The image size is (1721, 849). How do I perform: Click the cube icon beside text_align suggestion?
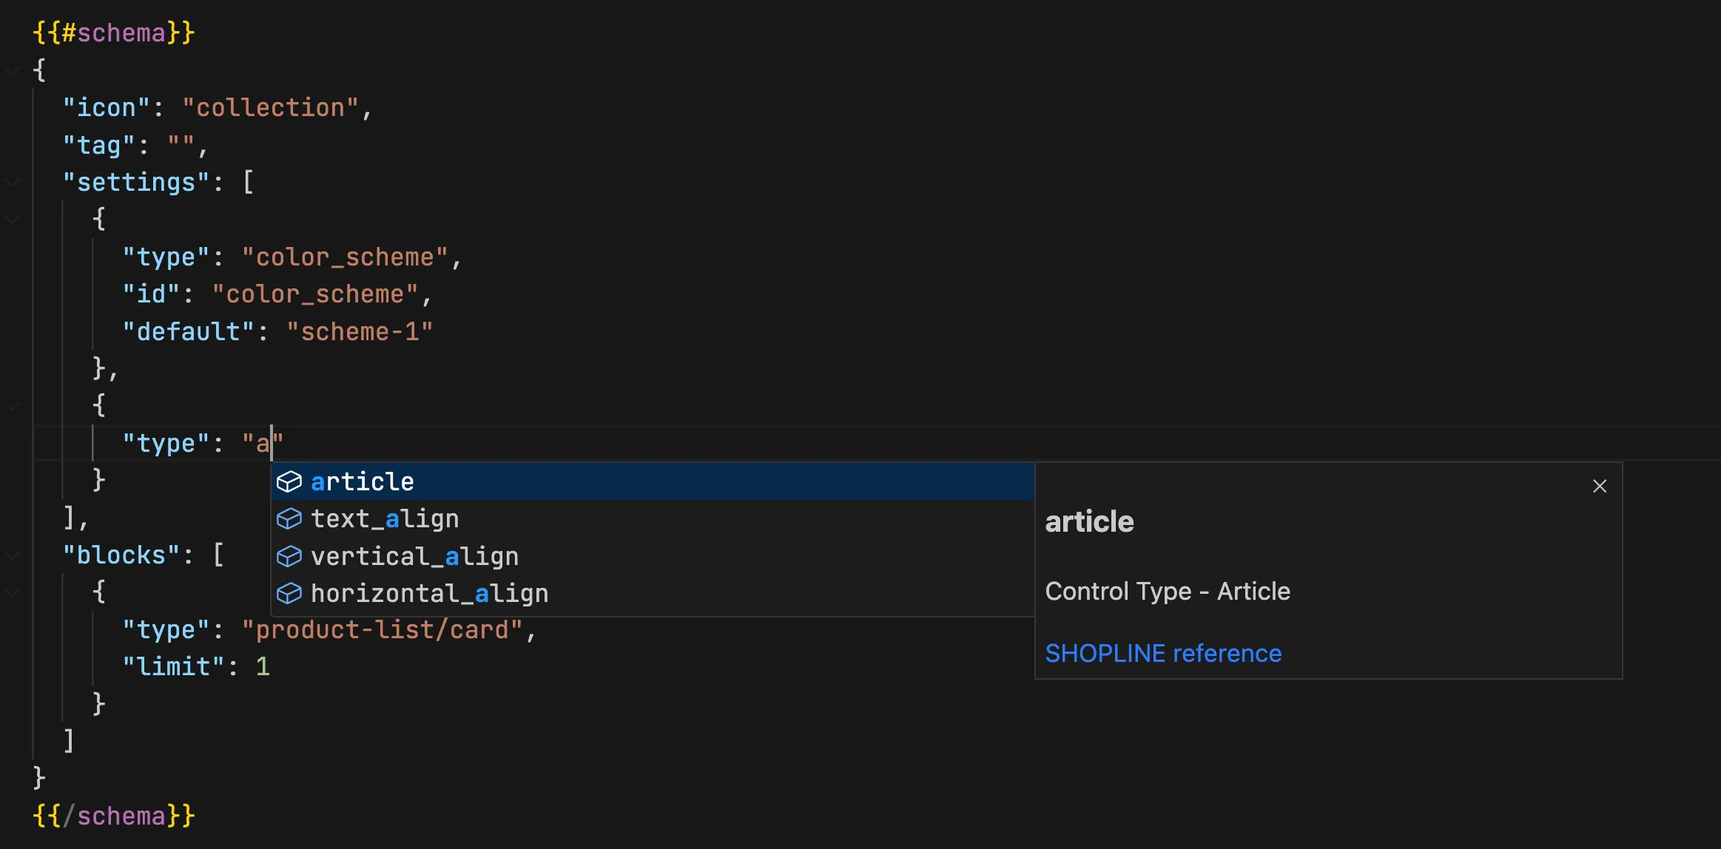[289, 519]
